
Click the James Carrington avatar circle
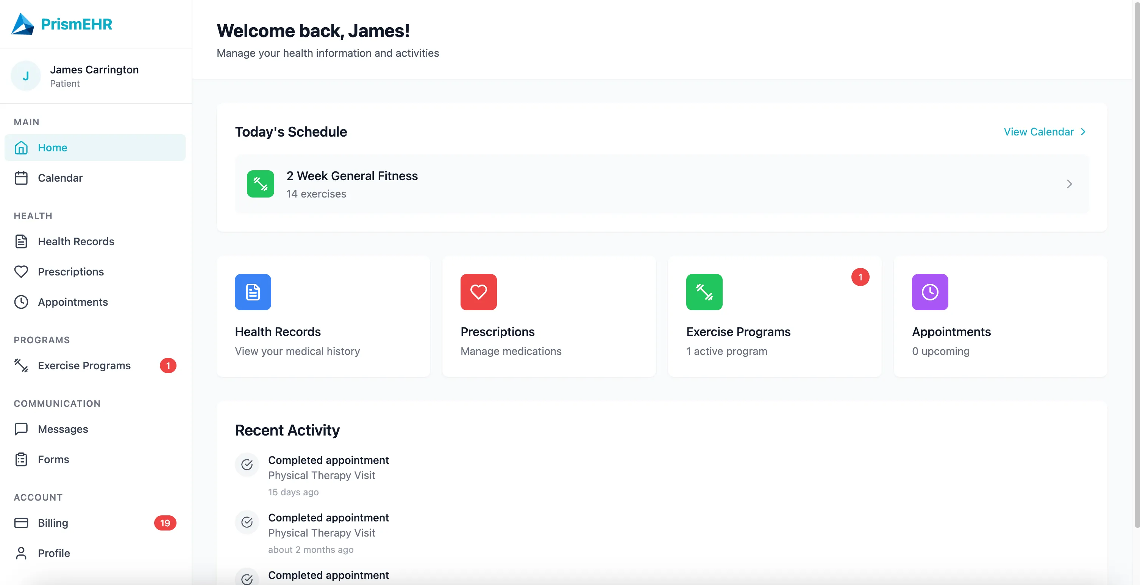pyautogui.click(x=26, y=76)
